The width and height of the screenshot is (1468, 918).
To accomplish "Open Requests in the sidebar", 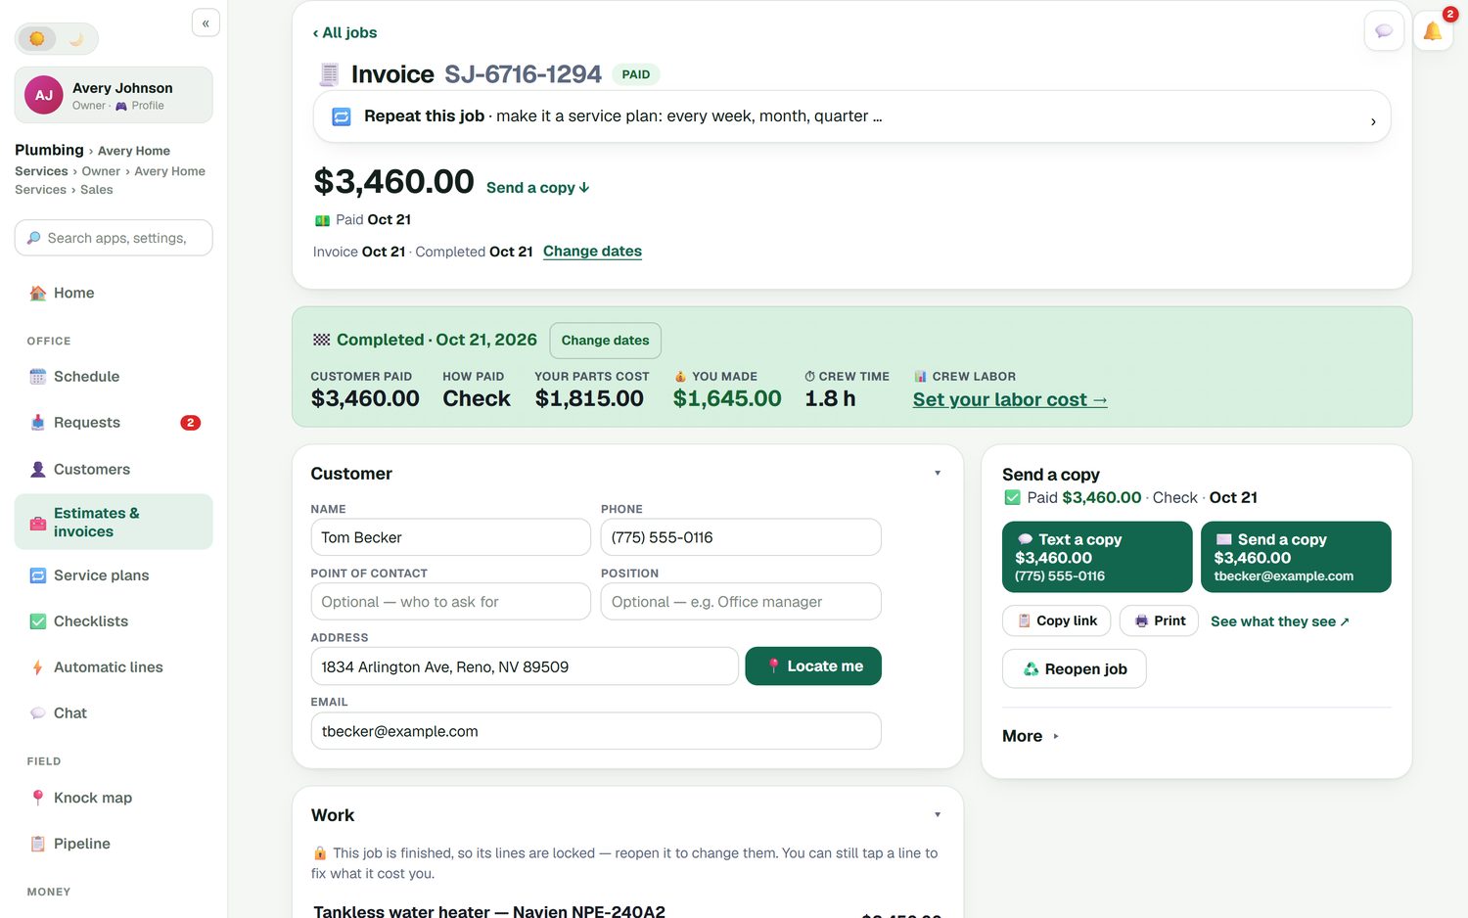I will tap(114, 423).
